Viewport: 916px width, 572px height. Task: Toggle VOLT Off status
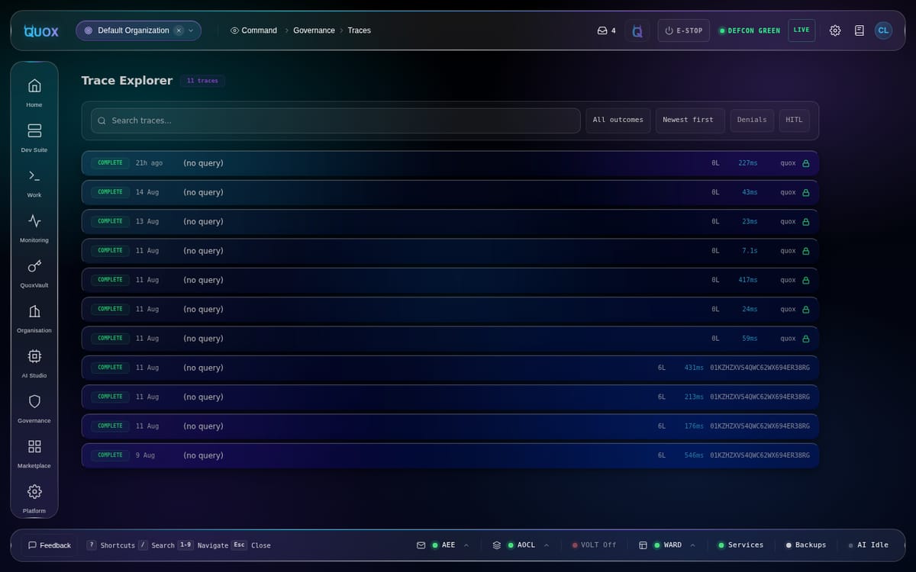pos(594,545)
